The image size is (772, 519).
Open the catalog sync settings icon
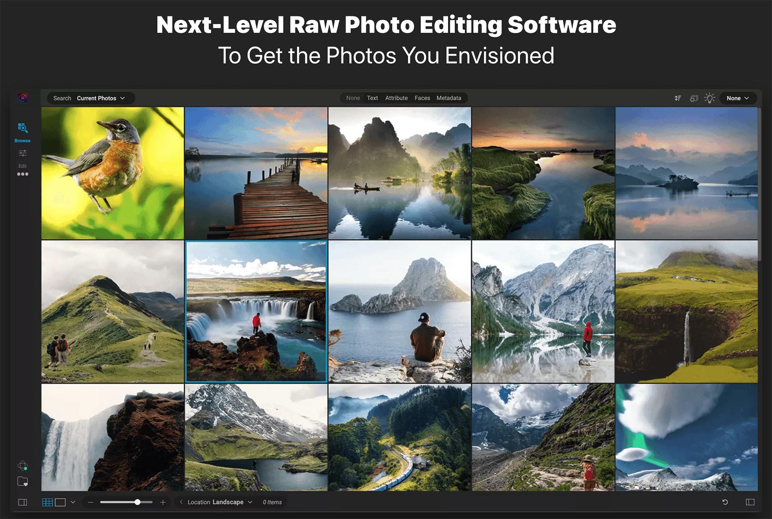coord(694,98)
